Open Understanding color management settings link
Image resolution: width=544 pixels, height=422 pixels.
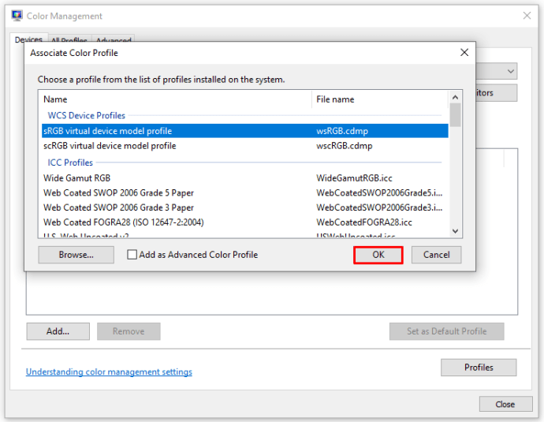pyautogui.click(x=109, y=372)
